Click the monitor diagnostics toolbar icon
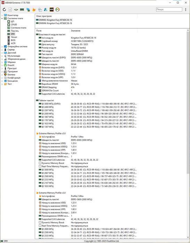This screenshot has width=190, height=243. [x=40, y=10]
